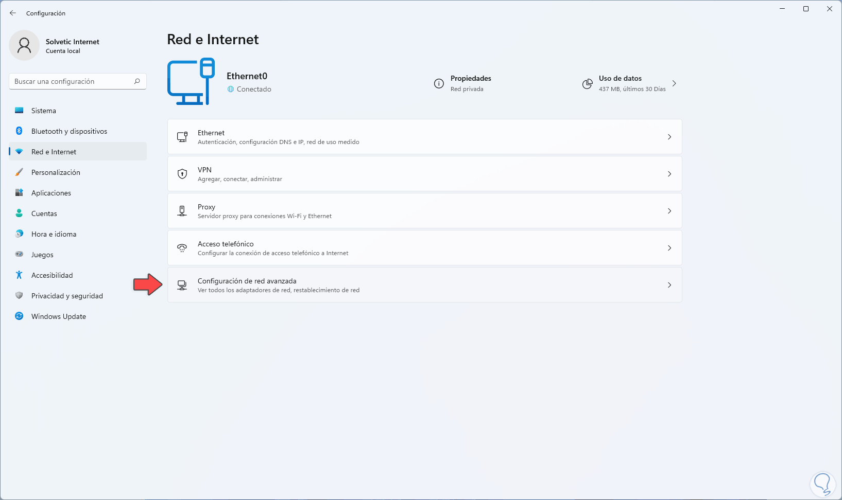The height and width of the screenshot is (500, 842).
Task: Click the VPN shield icon
Action: (x=182, y=174)
